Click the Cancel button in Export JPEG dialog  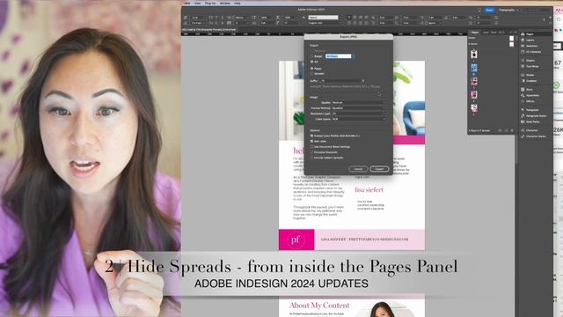(x=358, y=169)
